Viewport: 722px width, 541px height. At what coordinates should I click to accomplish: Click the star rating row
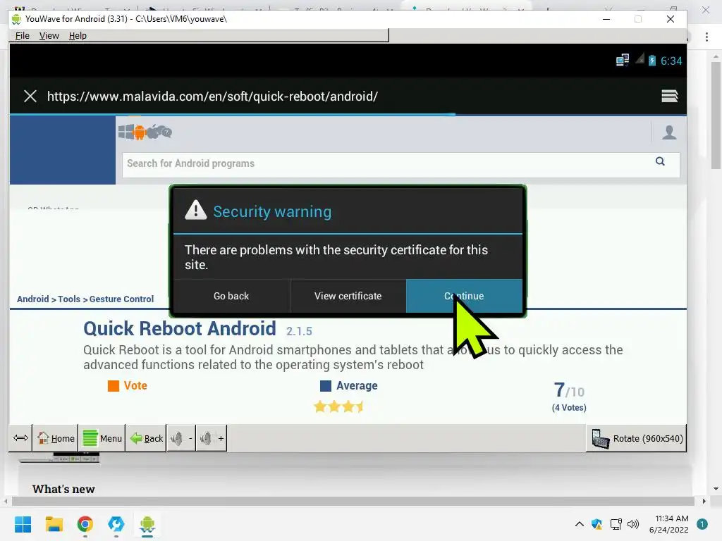point(338,406)
